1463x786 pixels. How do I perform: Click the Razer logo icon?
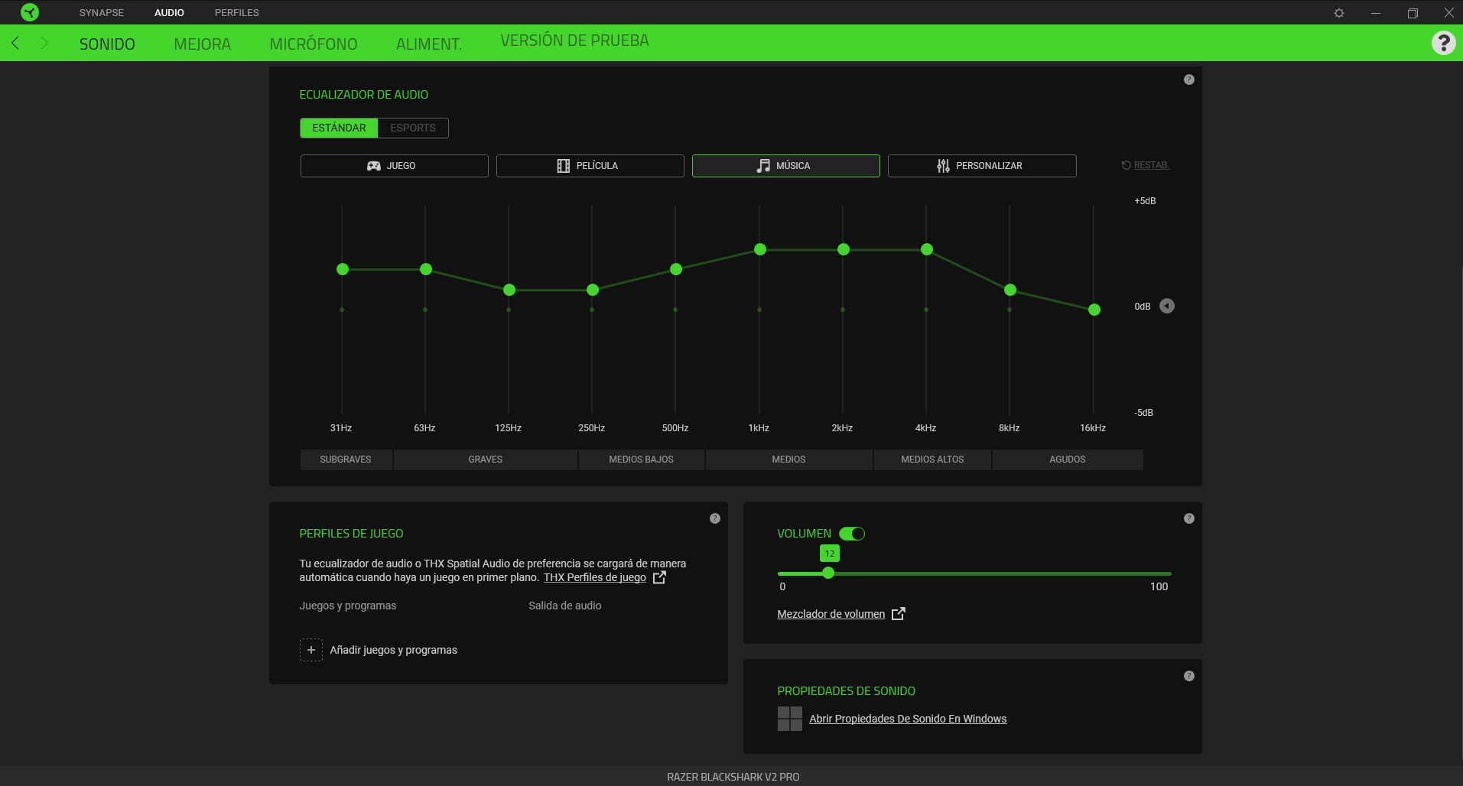point(30,12)
